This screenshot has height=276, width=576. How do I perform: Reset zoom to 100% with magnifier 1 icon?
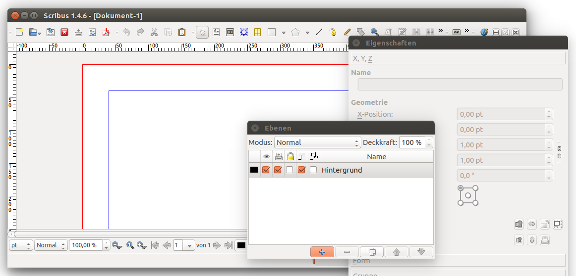pos(130,245)
